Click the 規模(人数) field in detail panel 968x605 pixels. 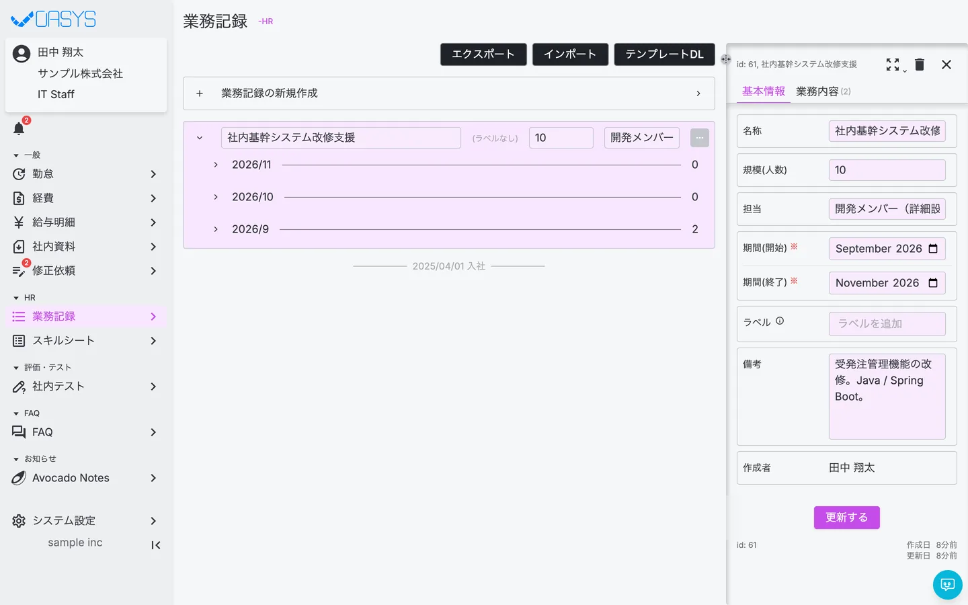tap(887, 170)
